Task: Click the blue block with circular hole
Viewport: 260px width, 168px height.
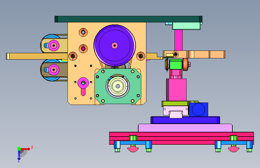Action: (x=198, y=109)
